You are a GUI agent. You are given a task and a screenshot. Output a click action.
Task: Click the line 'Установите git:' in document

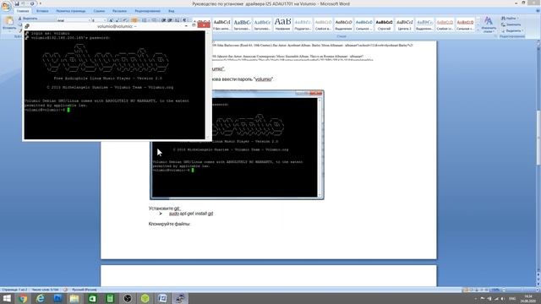pos(165,209)
